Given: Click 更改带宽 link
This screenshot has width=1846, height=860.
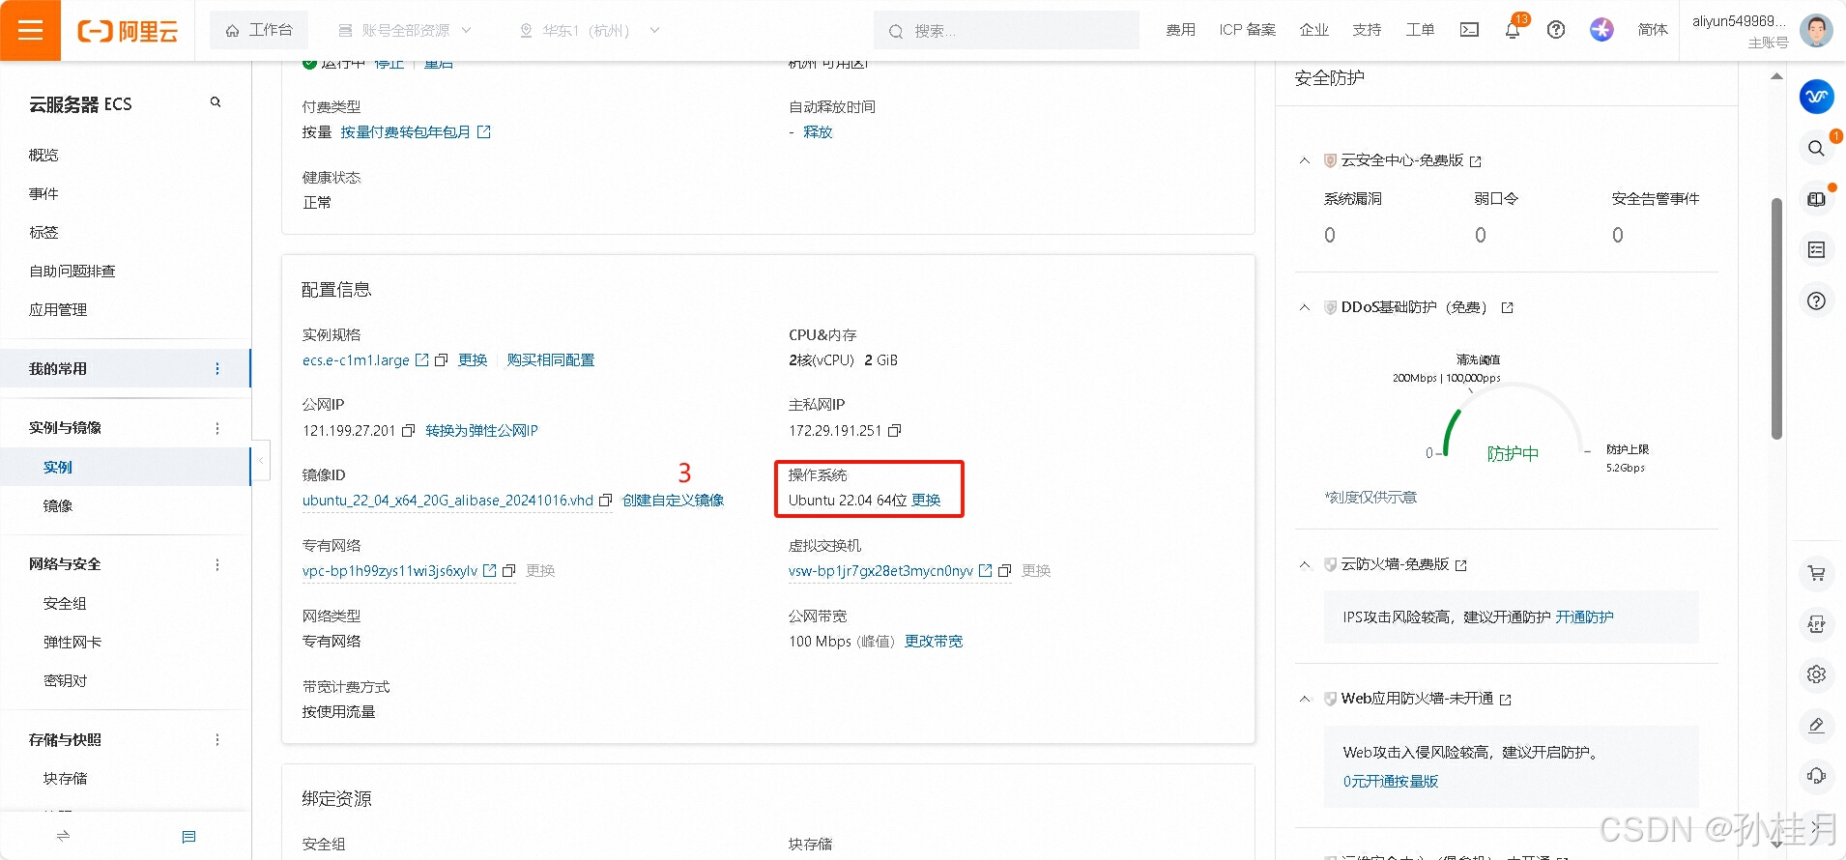Looking at the screenshot, I should click(x=934, y=642).
